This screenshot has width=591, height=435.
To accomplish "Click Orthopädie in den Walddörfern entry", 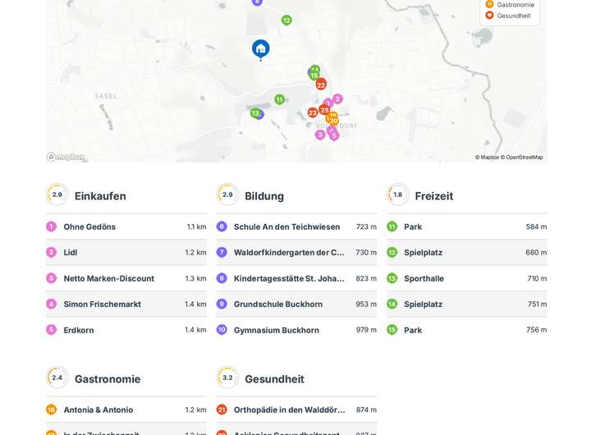I will pyautogui.click(x=289, y=410).
